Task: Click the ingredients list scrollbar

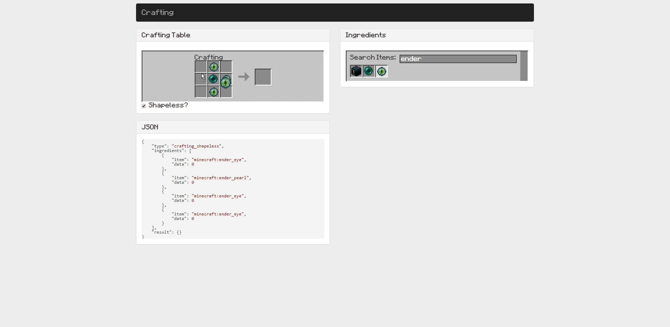Action: coord(524,66)
